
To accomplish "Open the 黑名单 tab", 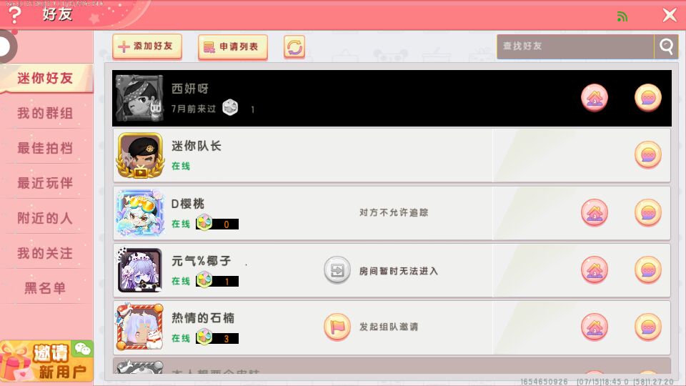I will pos(46,288).
